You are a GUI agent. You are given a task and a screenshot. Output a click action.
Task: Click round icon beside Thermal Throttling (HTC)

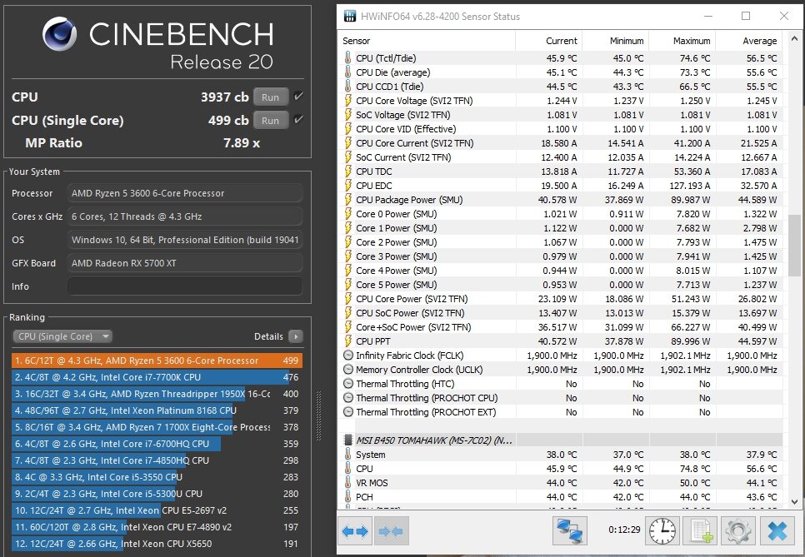(x=348, y=384)
